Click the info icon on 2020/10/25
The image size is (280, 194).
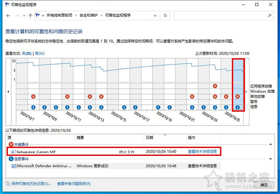tap(226, 107)
